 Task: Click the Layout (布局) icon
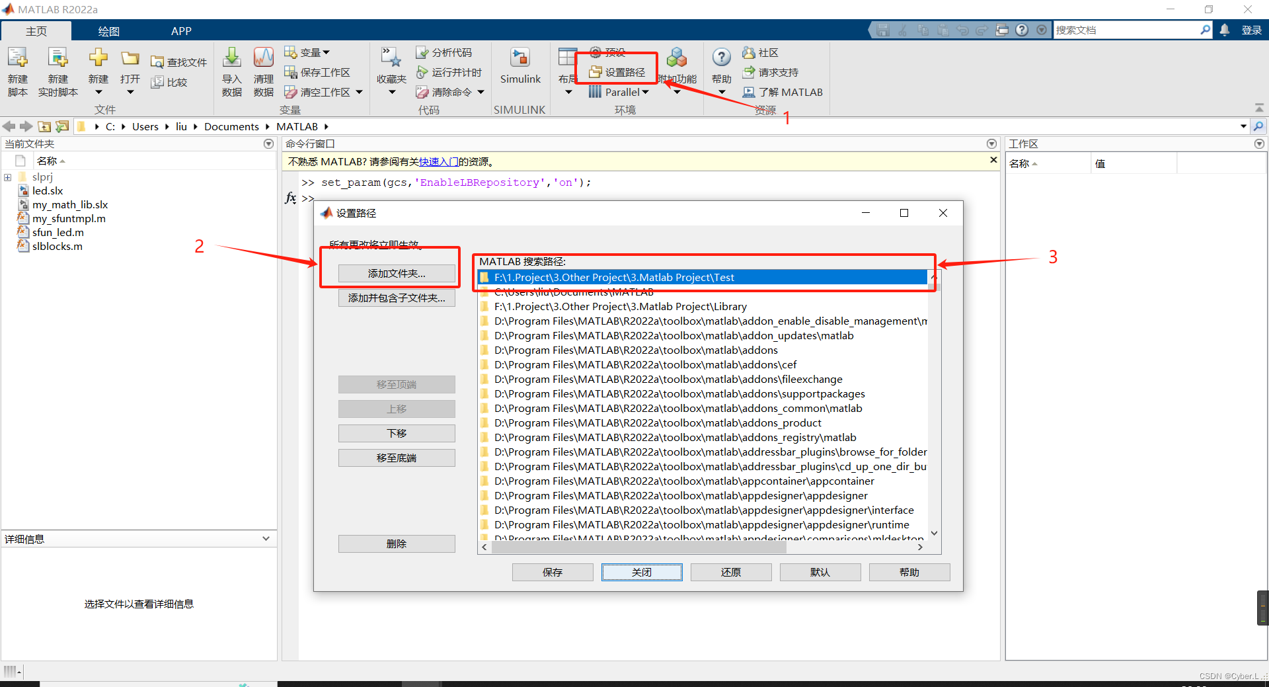567,58
